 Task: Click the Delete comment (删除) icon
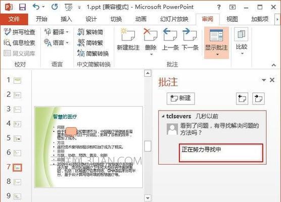coord(151,35)
